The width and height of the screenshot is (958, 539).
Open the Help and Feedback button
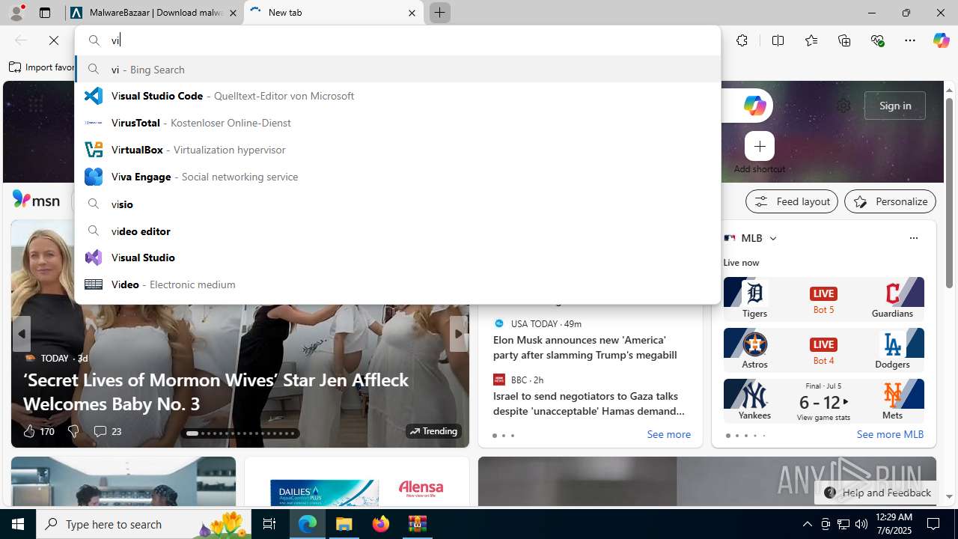[x=876, y=493]
